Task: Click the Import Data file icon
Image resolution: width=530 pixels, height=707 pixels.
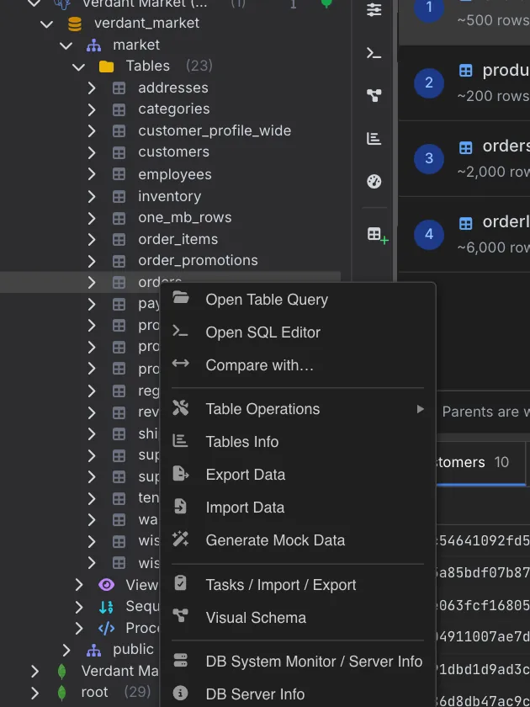Action: (180, 507)
